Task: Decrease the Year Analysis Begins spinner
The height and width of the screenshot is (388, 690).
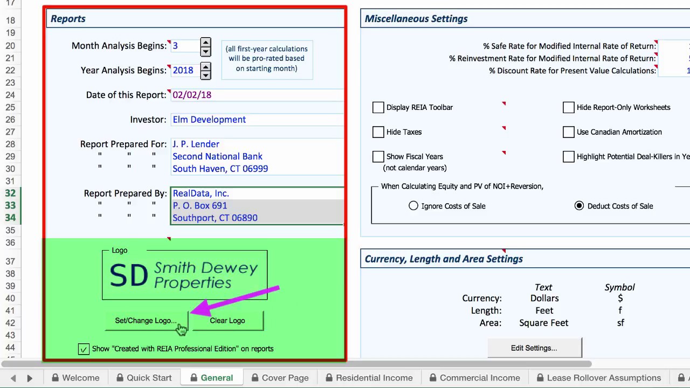Action: click(x=205, y=75)
